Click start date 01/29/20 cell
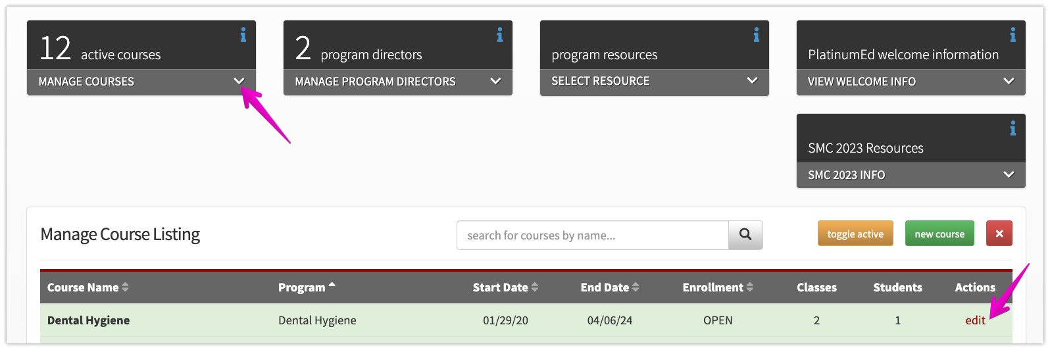1050x350 pixels. click(505, 320)
